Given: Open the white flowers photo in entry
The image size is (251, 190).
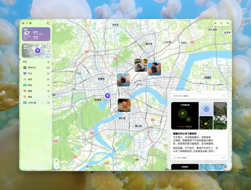Looking at the screenshot, I should (x=220, y=116).
